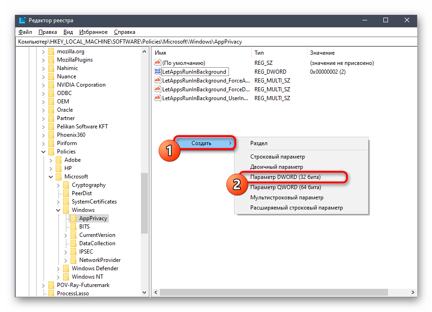The width and height of the screenshot is (432, 312).
Task: Click the registry path address bar
Action: coord(216,42)
